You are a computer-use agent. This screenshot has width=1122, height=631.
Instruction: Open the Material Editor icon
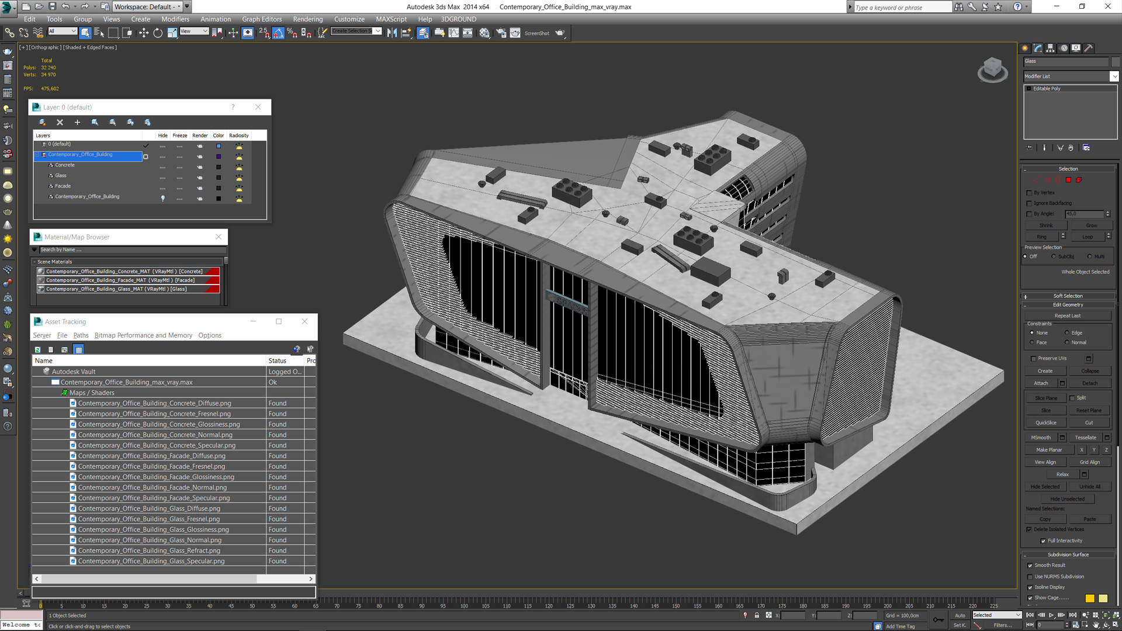[484, 33]
